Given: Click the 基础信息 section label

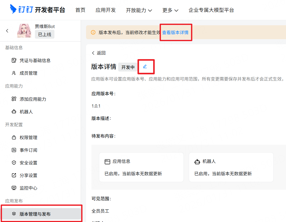Looking at the screenshot, I should pyautogui.click(x=14, y=48).
